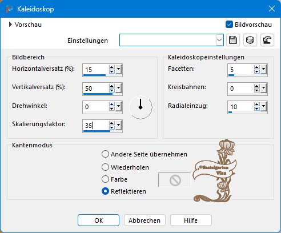The height and width of the screenshot is (233, 281).
Task: Confirm with the OK button
Action: [x=99, y=220]
